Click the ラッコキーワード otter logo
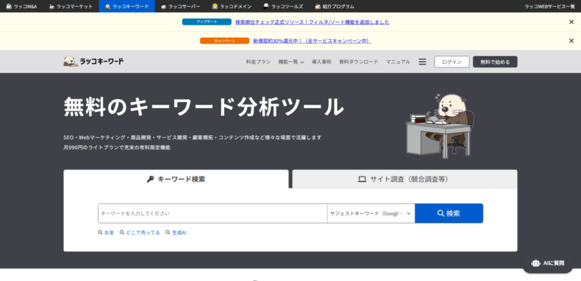The height and width of the screenshot is (281, 581). click(x=94, y=61)
